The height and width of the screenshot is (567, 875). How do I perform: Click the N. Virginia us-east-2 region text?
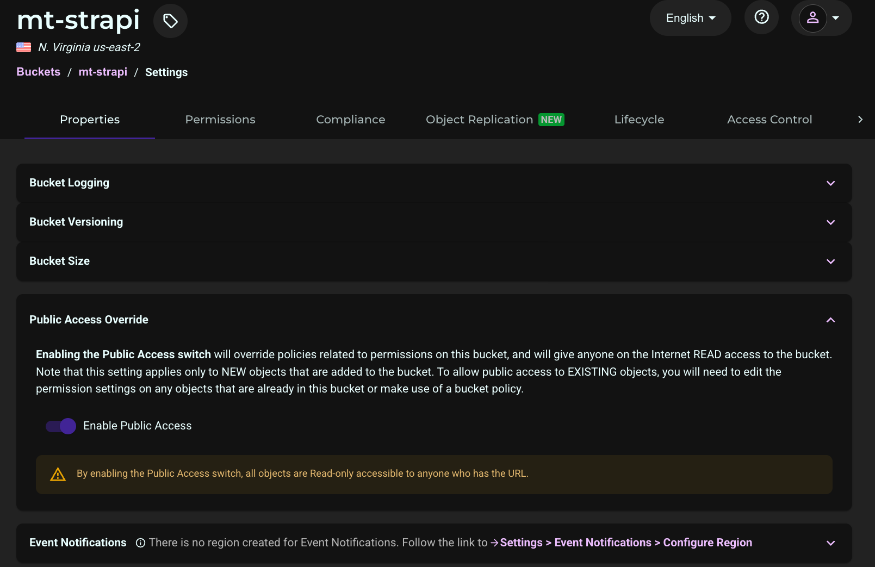pos(89,47)
